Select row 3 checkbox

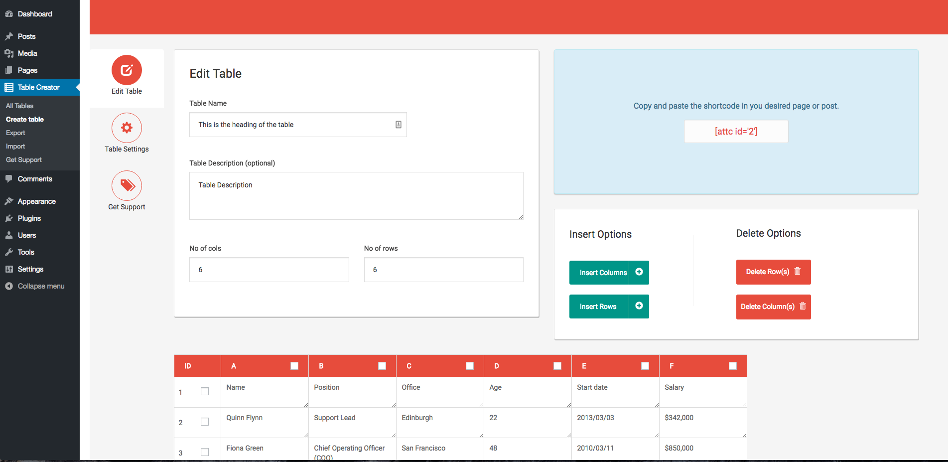(205, 452)
